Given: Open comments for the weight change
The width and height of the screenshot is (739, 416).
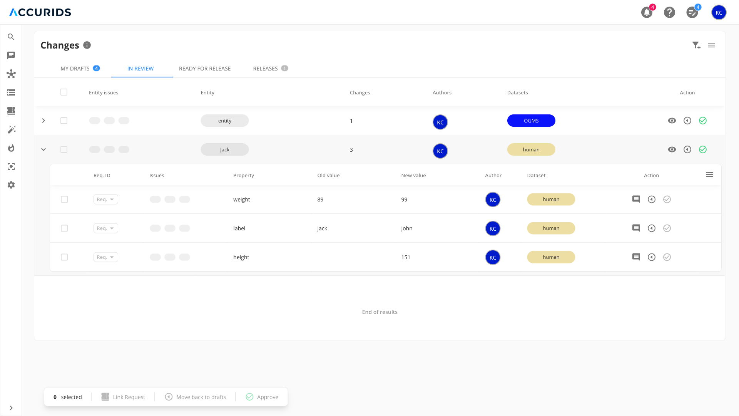Looking at the screenshot, I should tap(636, 199).
